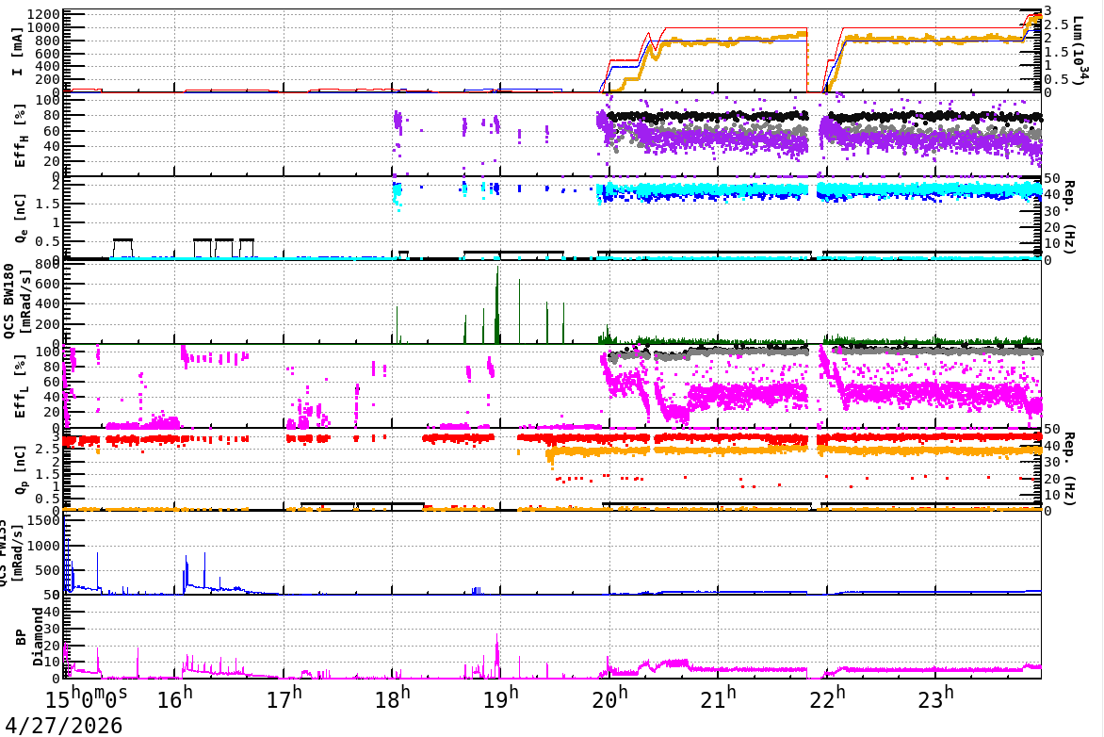Click the EffL [%] axis title

pos(20,386)
